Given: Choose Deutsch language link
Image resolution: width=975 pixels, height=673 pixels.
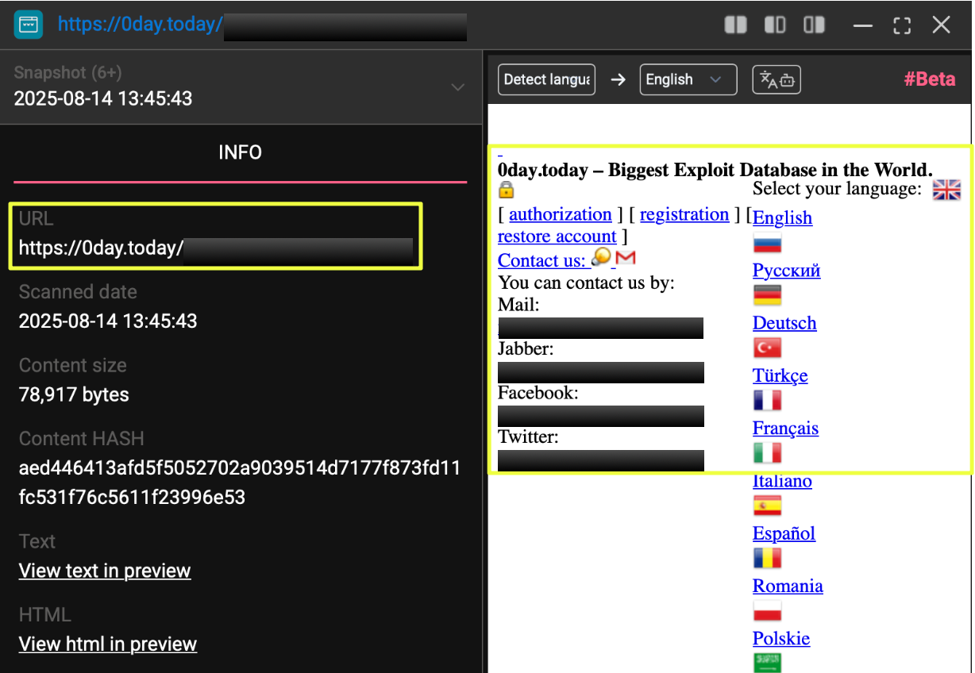Looking at the screenshot, I should coord(784,323).
